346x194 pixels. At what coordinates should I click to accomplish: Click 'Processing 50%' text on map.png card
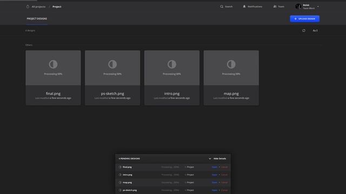pos(231,74)
